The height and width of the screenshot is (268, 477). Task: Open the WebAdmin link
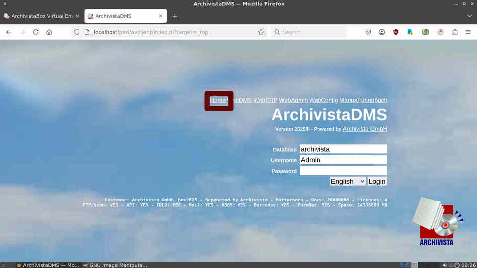coord(293,100)
